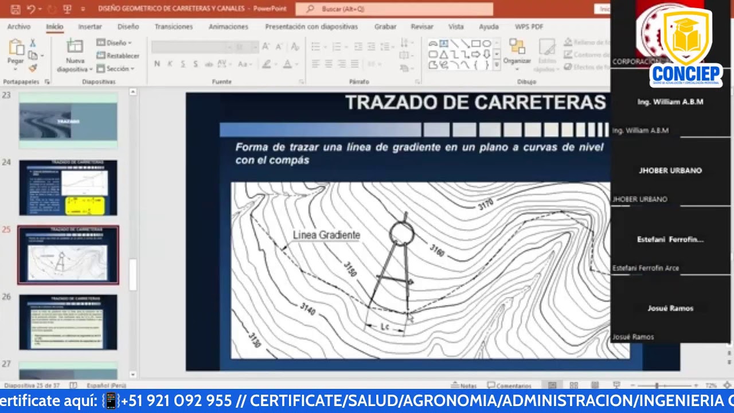Switch to Normal view in status bar
Image resolution: width=734 pixels, height=413 pixels.
(552, 385)
